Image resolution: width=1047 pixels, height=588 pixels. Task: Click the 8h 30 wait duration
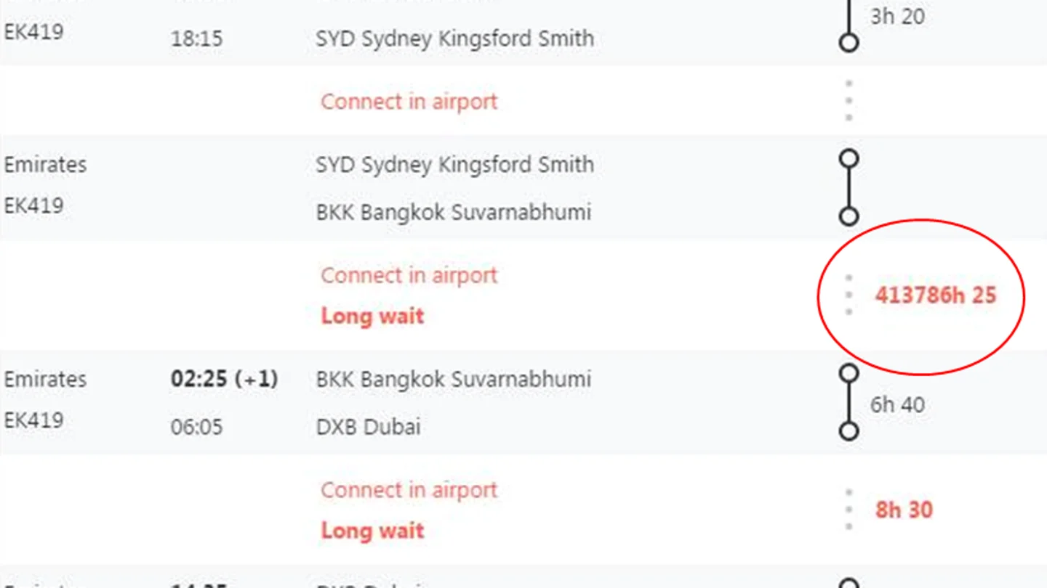[x=904, y=510]
